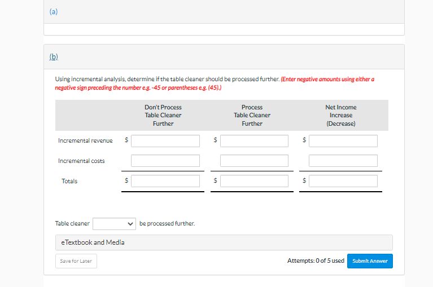Viewport: 433px width, 287px height.
Task: Click Totals field under Process Further column
Action: pos(255,182)
